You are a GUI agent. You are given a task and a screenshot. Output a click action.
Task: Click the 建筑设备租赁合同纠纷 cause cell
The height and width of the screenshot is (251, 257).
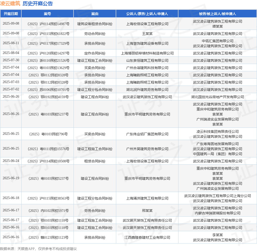tap(95, 24)
